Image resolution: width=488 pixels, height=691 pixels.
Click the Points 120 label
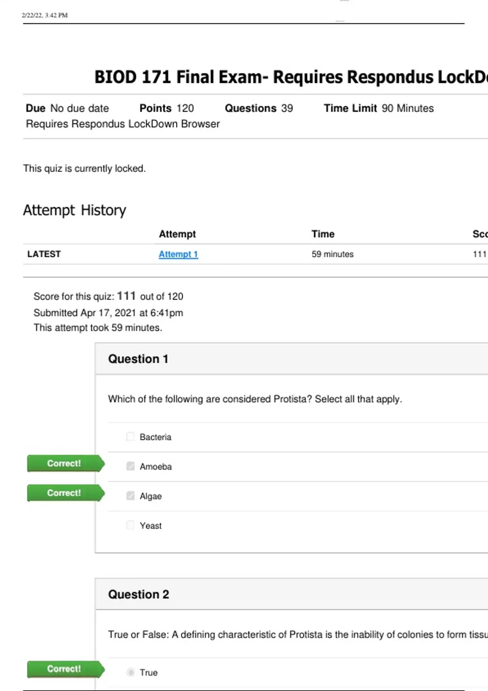coord(166,108)
